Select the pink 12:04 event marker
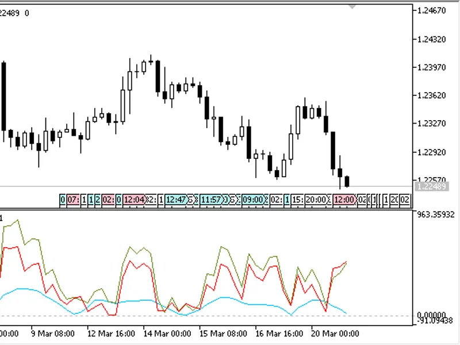 [134, 200]
